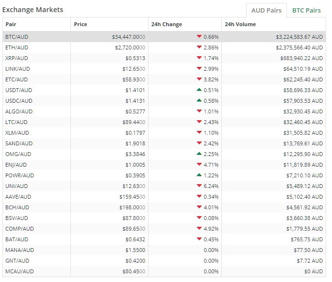The height and width of the screenshot is (282, 332).
Task: Sort by the 24h Volume column header
Action: (x=240, y=24)
